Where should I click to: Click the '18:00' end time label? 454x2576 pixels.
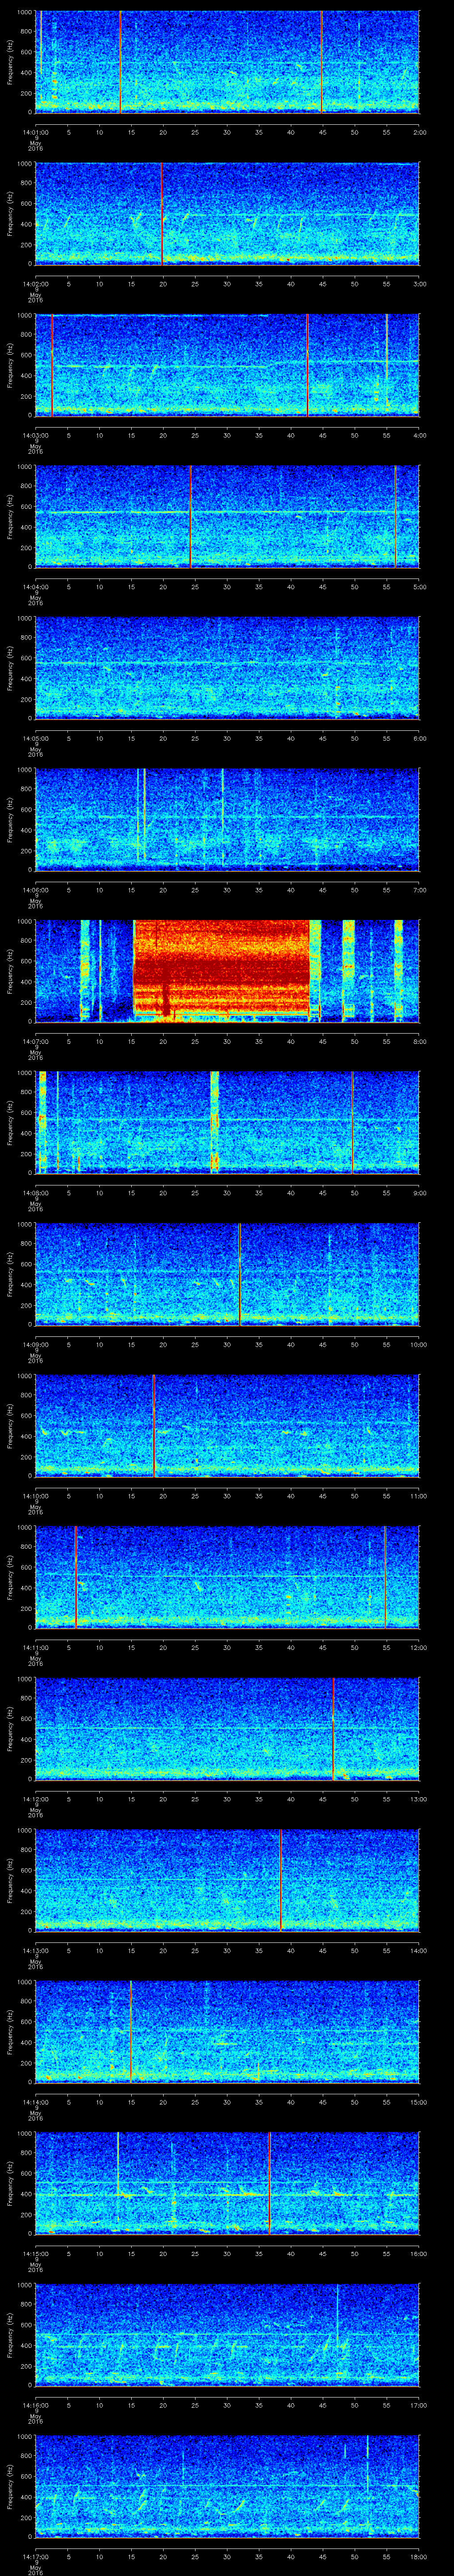pyautogui.click(x=418, y=2556)
